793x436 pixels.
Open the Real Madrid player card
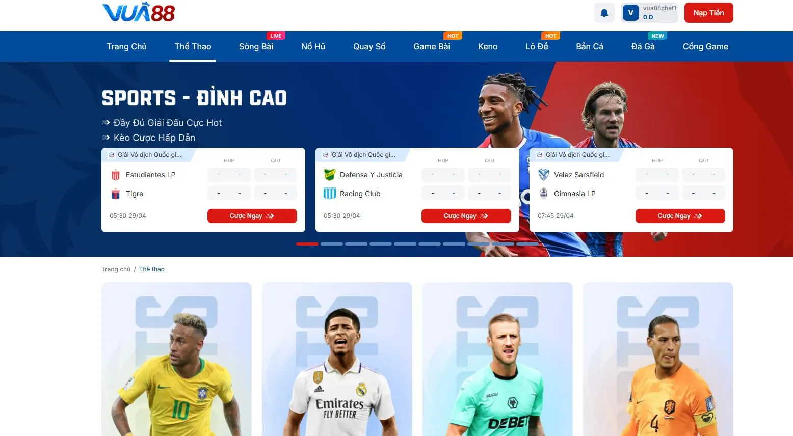pos(337,359)
